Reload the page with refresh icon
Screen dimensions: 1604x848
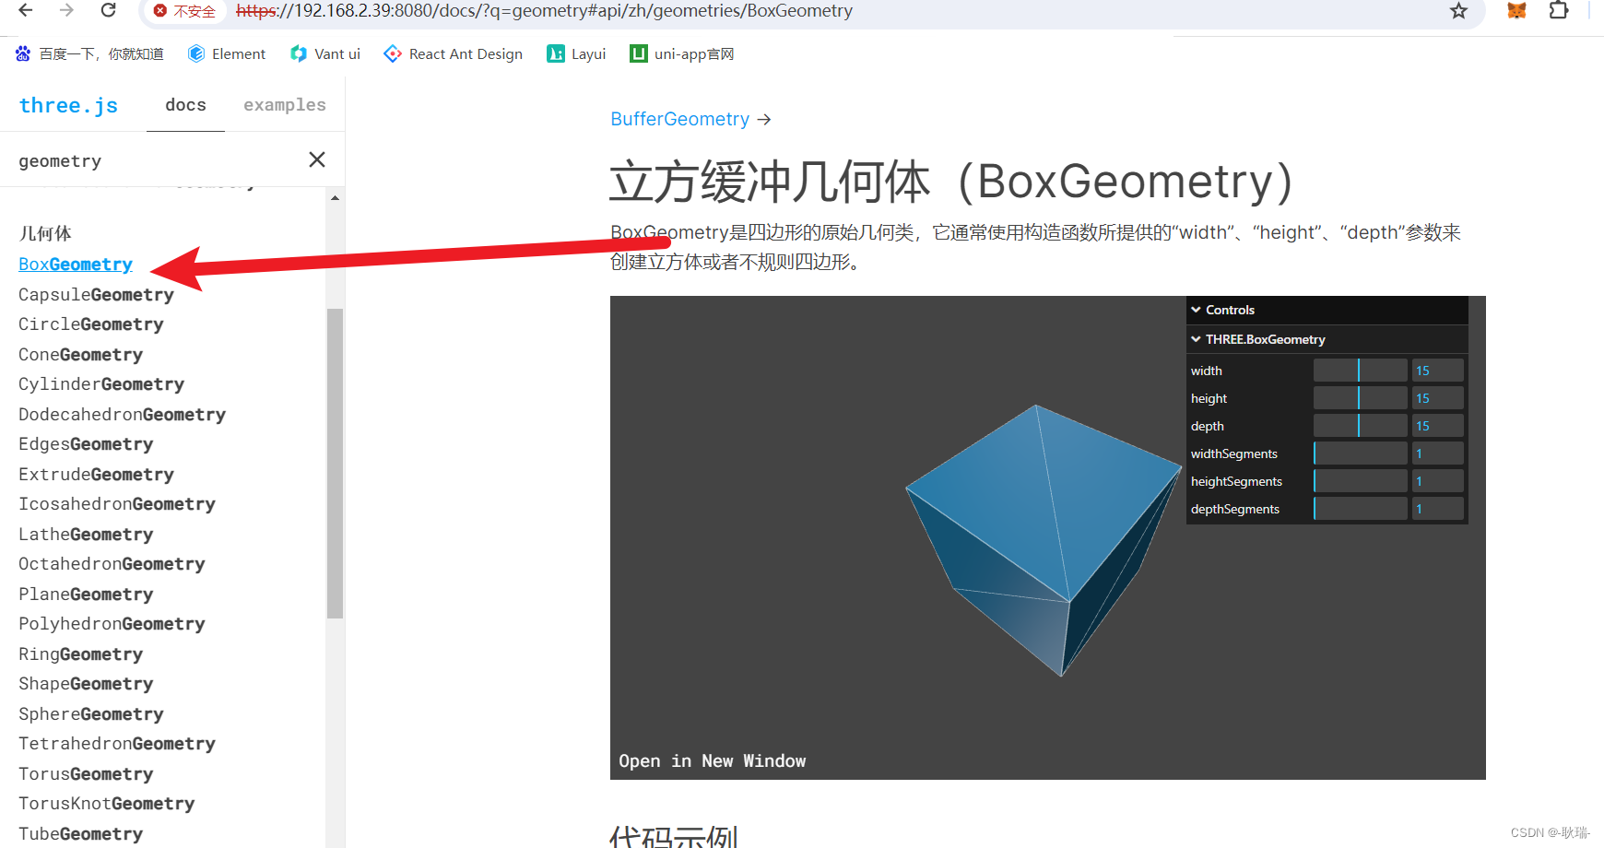pos(108,10)
